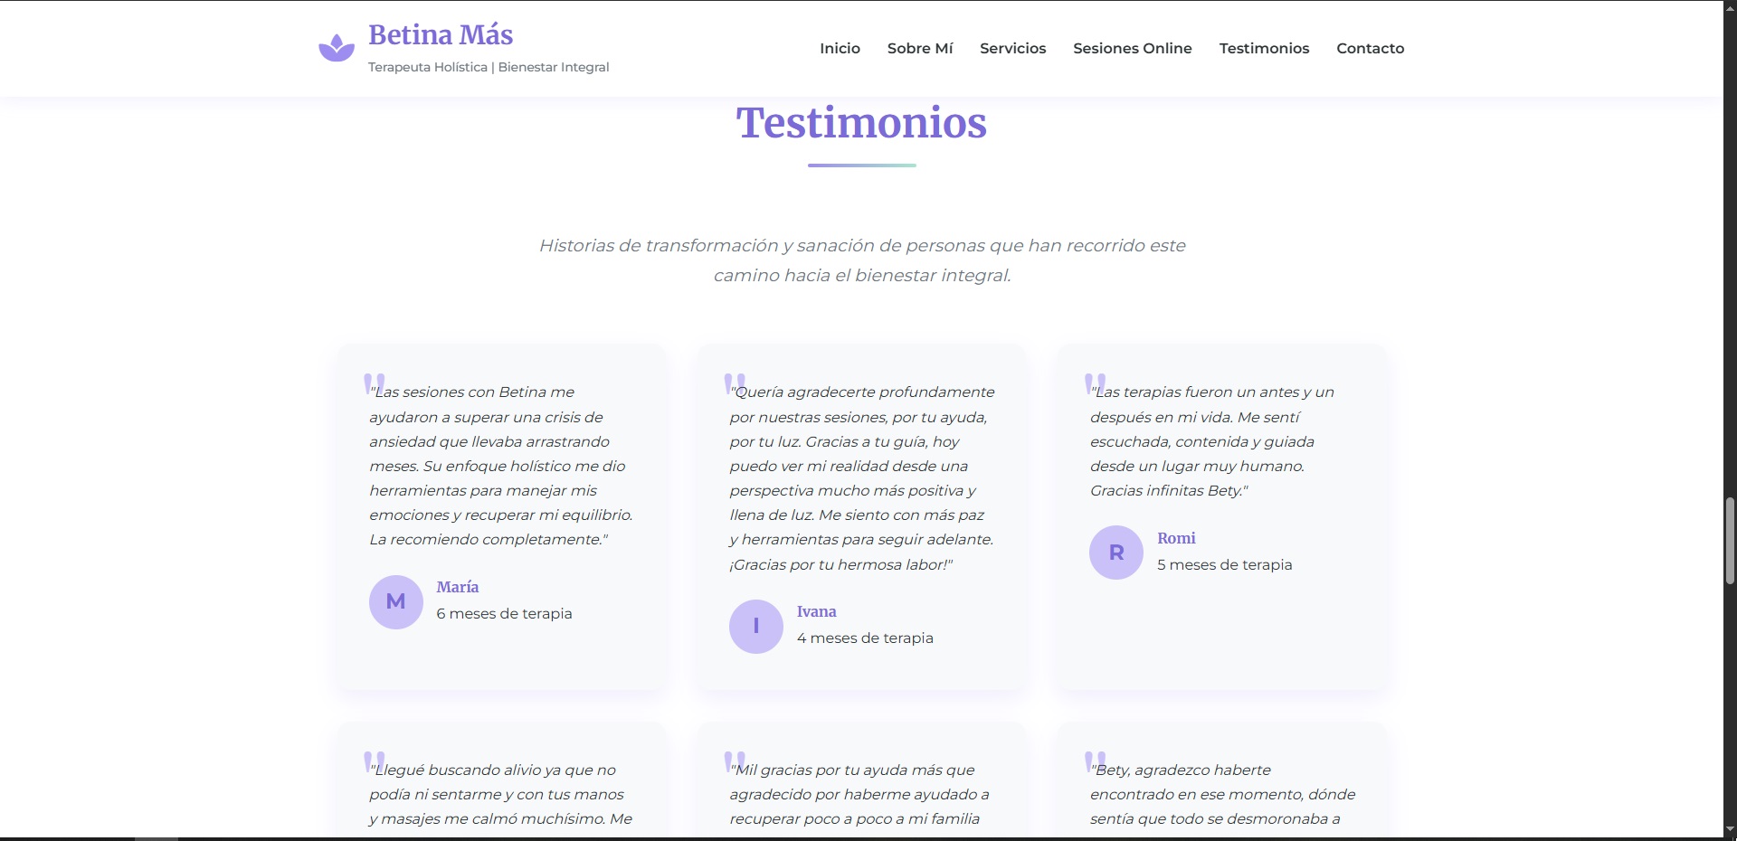
Task: Click the Ivana avatar circle with I
Action: tap(756, 626)
